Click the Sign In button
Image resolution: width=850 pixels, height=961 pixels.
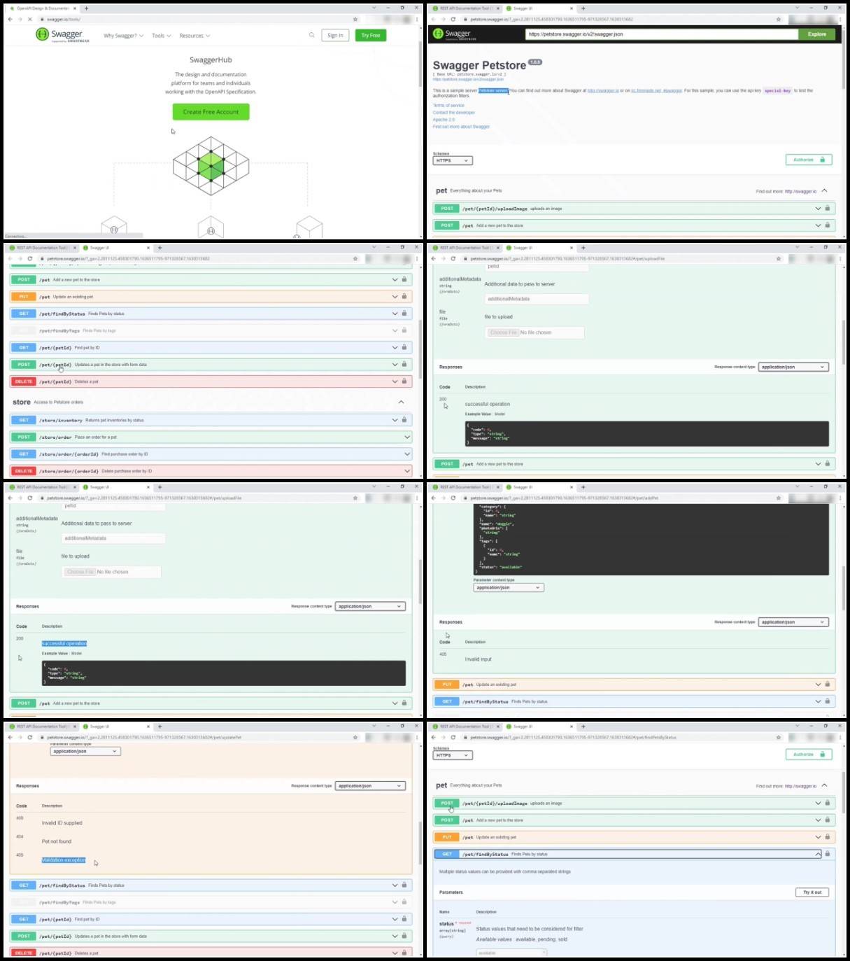tap(335, 35)
